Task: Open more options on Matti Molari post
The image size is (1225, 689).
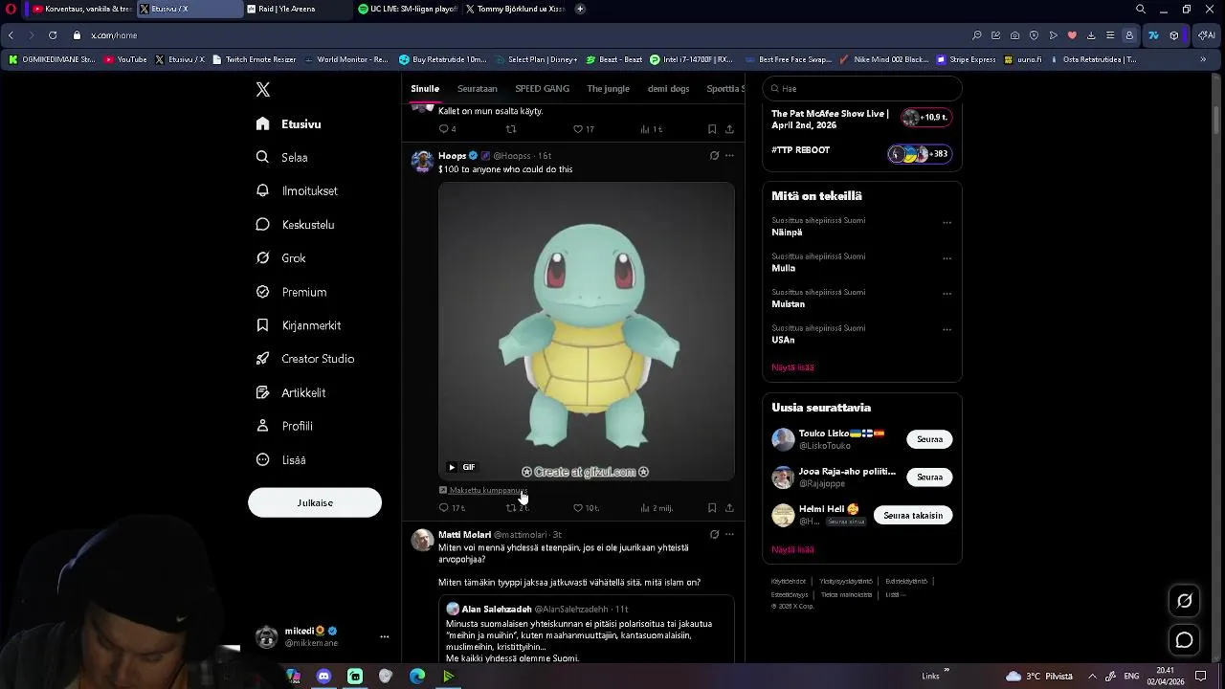Action: coord(729,535)
